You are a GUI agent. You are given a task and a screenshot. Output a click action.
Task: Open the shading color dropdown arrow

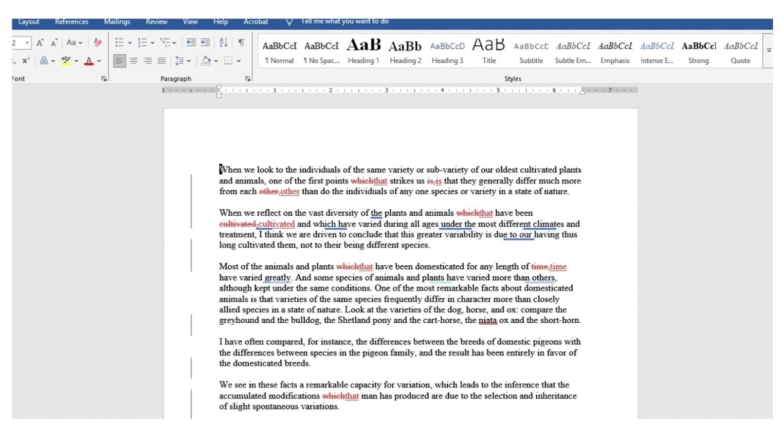(x=216, y=61)
